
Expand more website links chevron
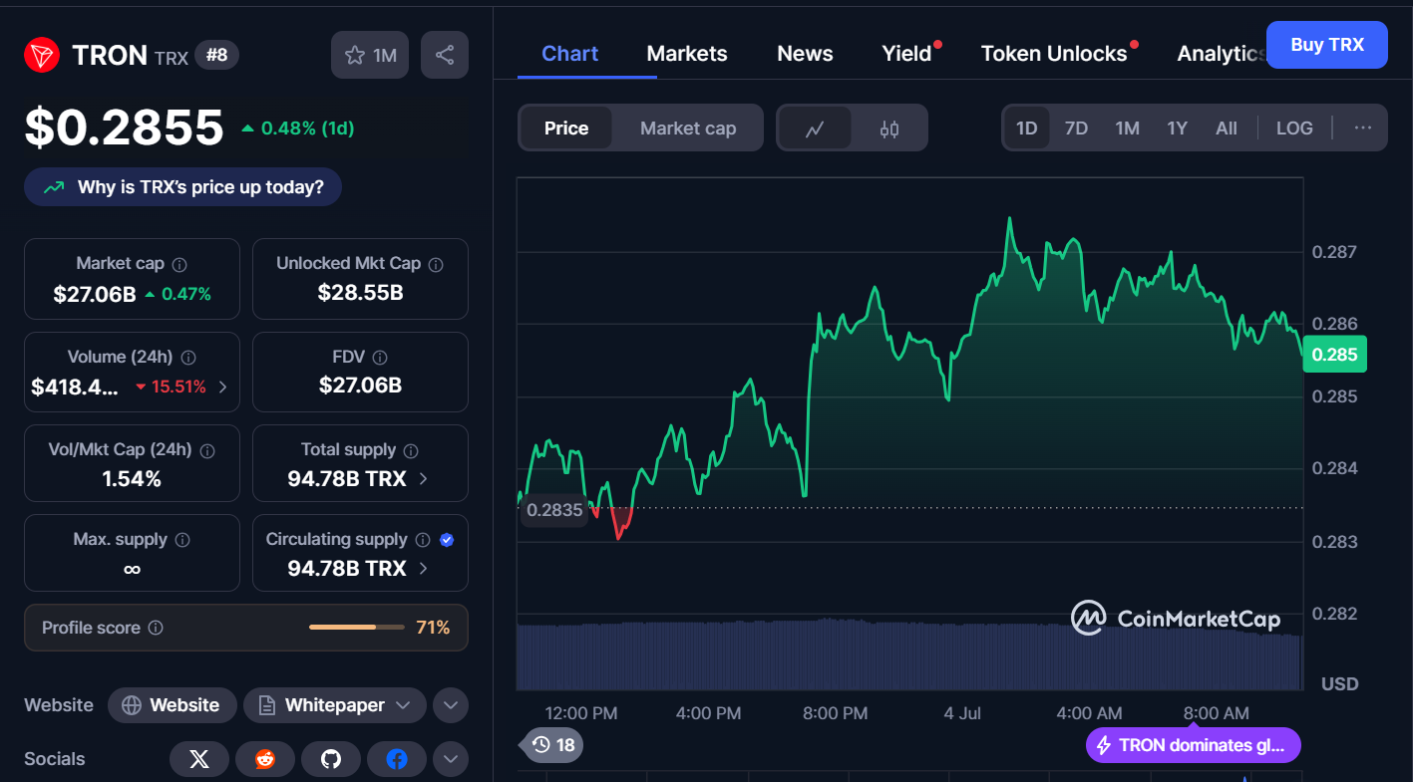(451, 705)
